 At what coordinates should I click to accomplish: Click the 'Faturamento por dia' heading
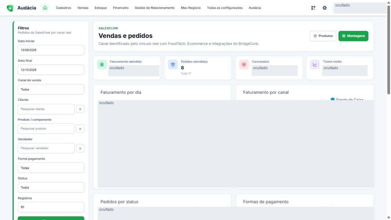(121, 92)
